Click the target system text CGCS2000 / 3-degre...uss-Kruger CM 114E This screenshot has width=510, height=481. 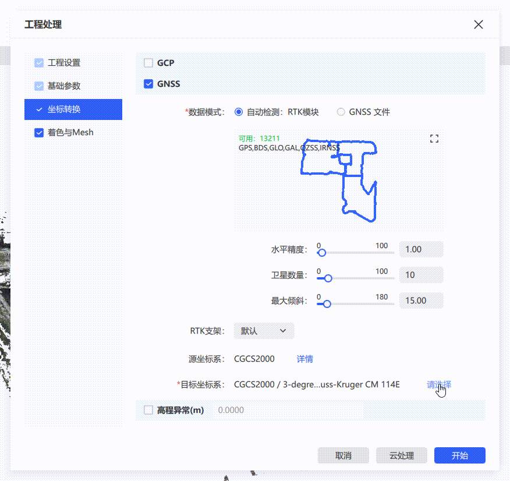pyautogui.click(x=317, y=384)
